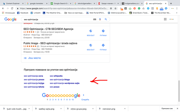Click the Google search magnifier icon
This screenshot has height=112, width=180.
click(106, 19)
